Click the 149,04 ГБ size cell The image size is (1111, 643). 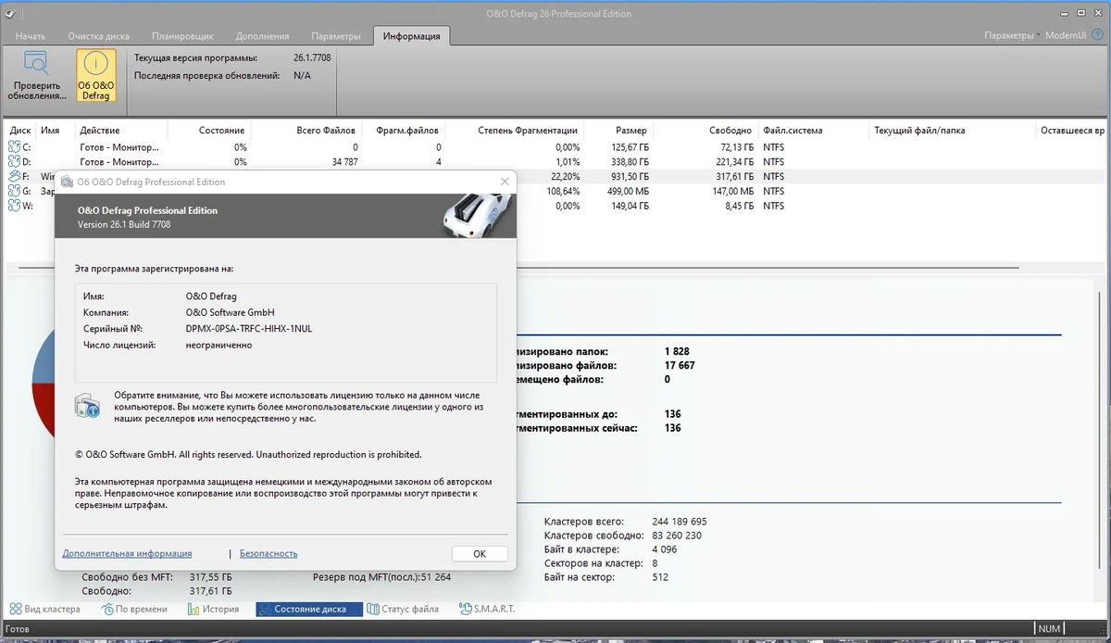click(x=629, y=207)
